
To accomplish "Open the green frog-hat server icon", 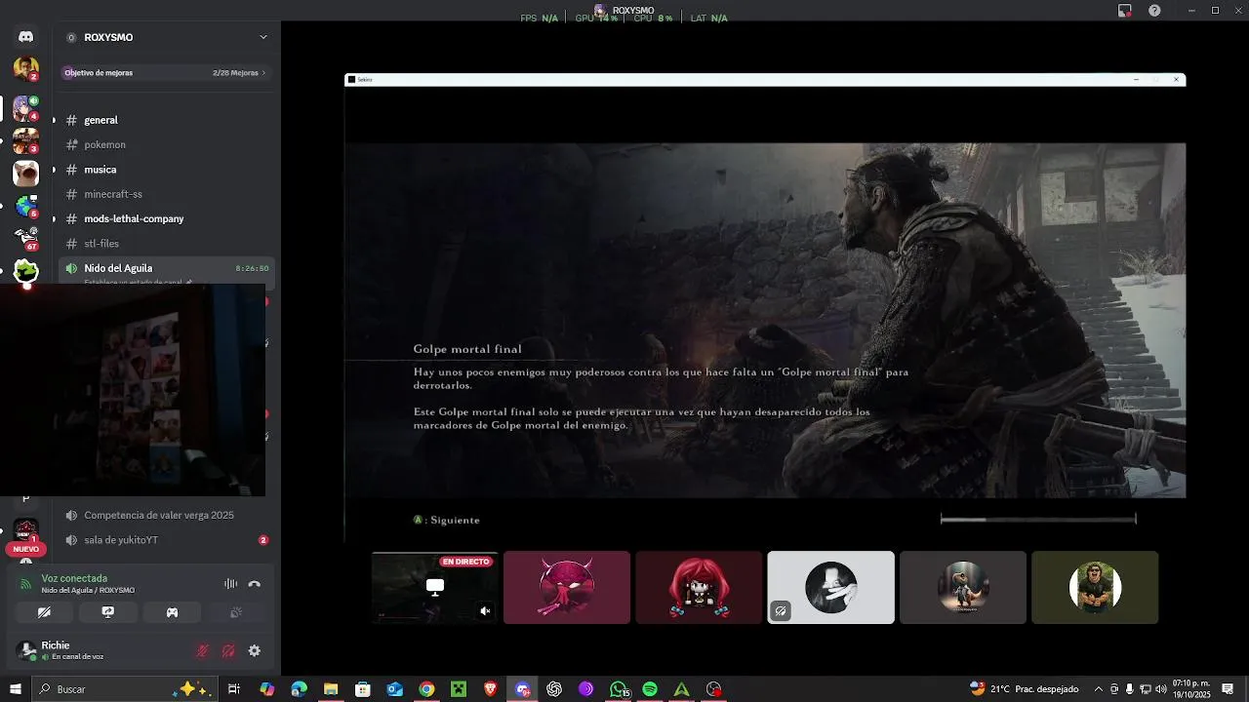I will pos(26,271).
